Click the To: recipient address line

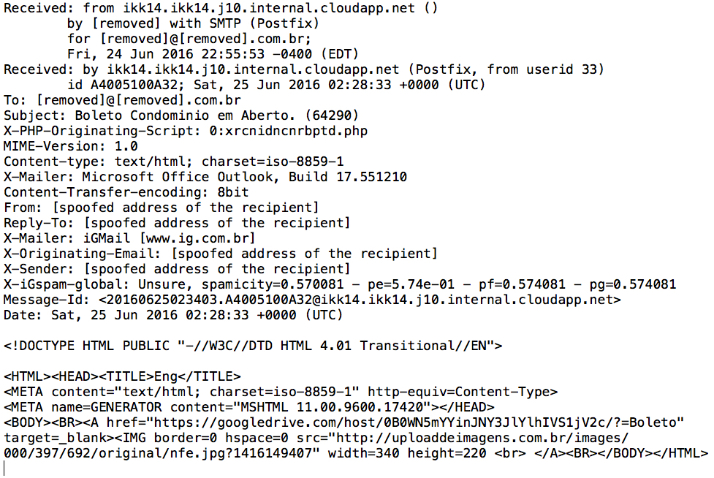138,100
